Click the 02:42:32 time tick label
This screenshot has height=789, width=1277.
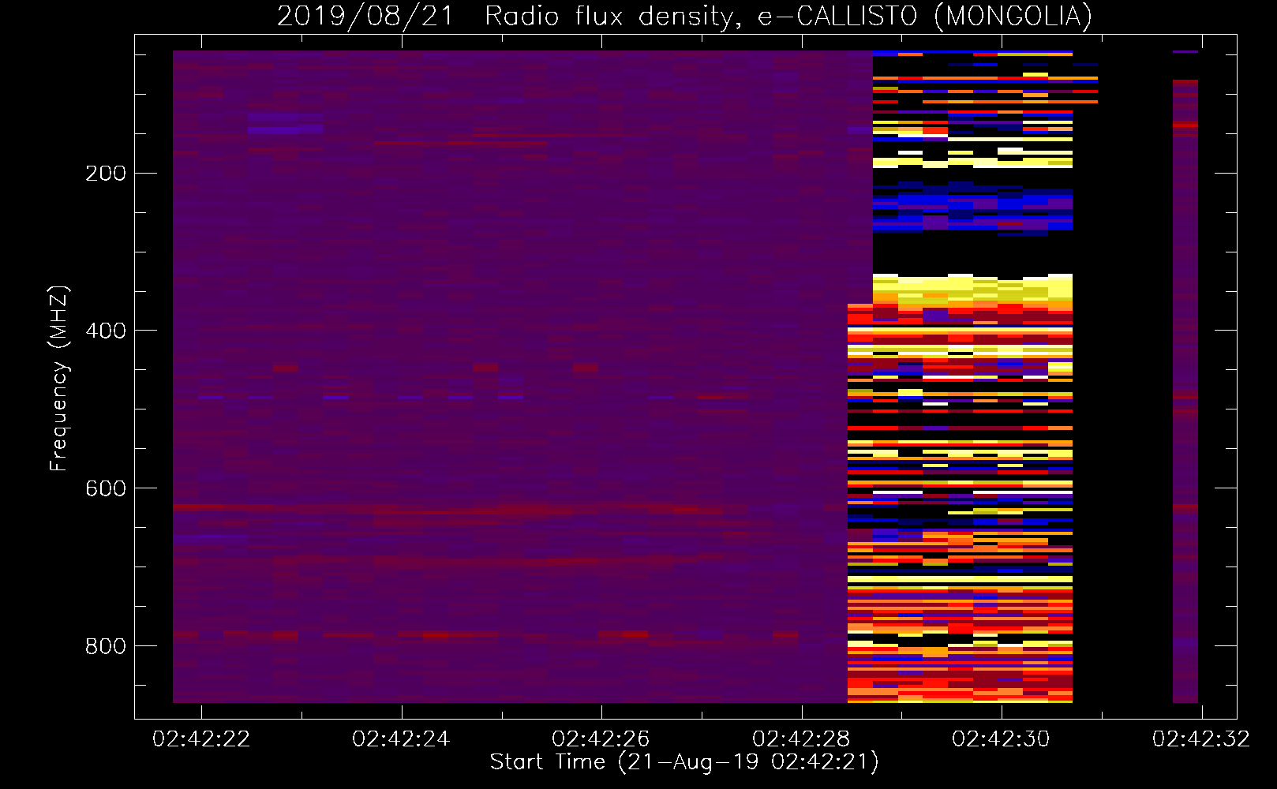(1201, 739)
